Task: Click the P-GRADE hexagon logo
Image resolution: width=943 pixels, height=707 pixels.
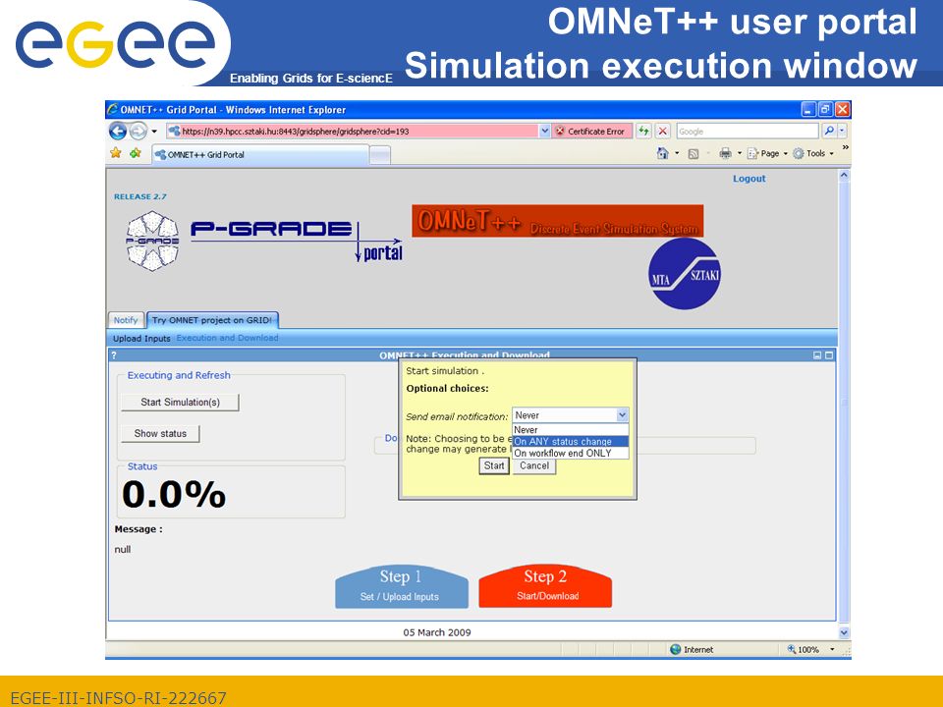Action: (x=152, y=241)
